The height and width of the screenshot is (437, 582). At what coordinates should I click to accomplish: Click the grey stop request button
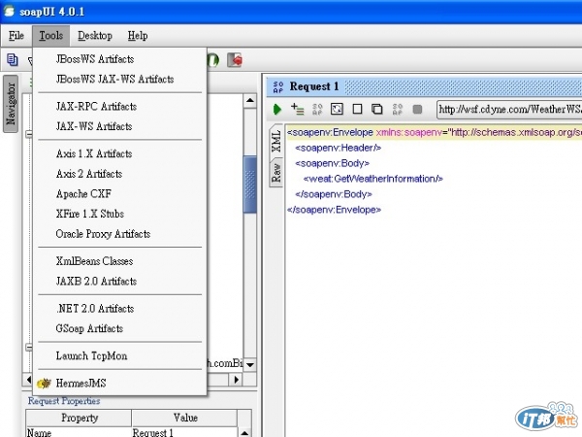[x=417, y=109]
